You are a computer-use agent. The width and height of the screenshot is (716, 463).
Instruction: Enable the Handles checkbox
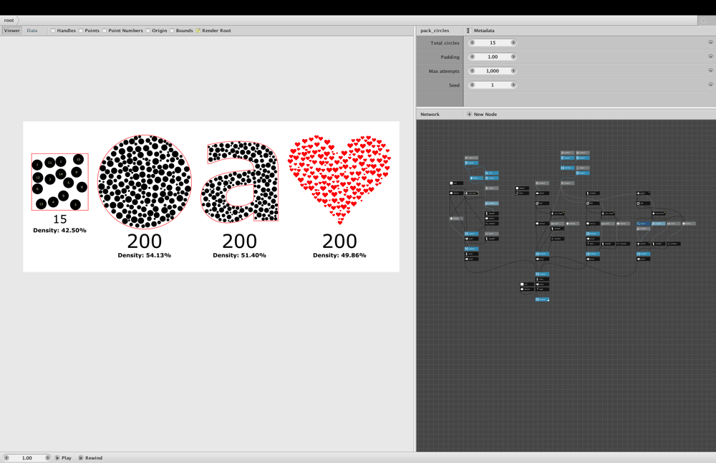tap(53, 31)
